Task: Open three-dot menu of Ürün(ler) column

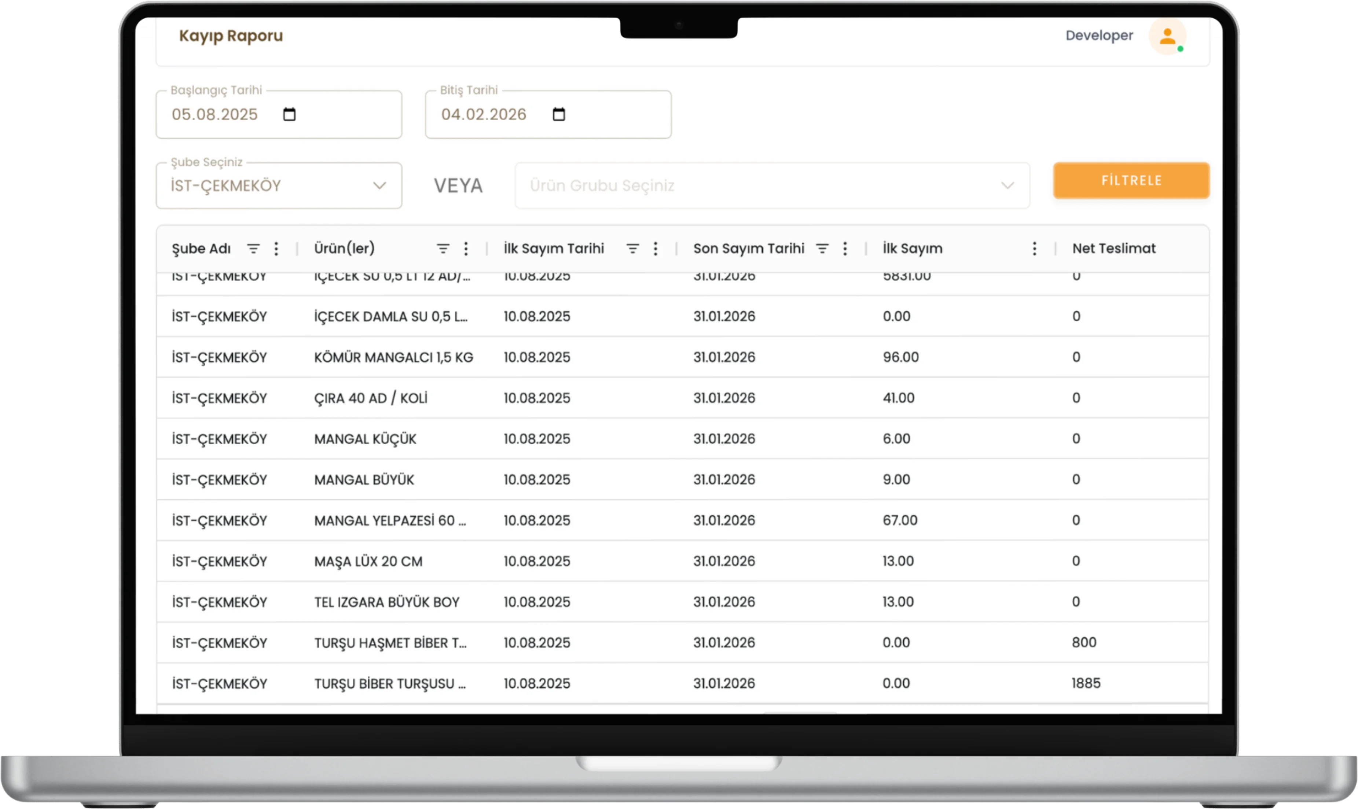Action: (466, 249)
